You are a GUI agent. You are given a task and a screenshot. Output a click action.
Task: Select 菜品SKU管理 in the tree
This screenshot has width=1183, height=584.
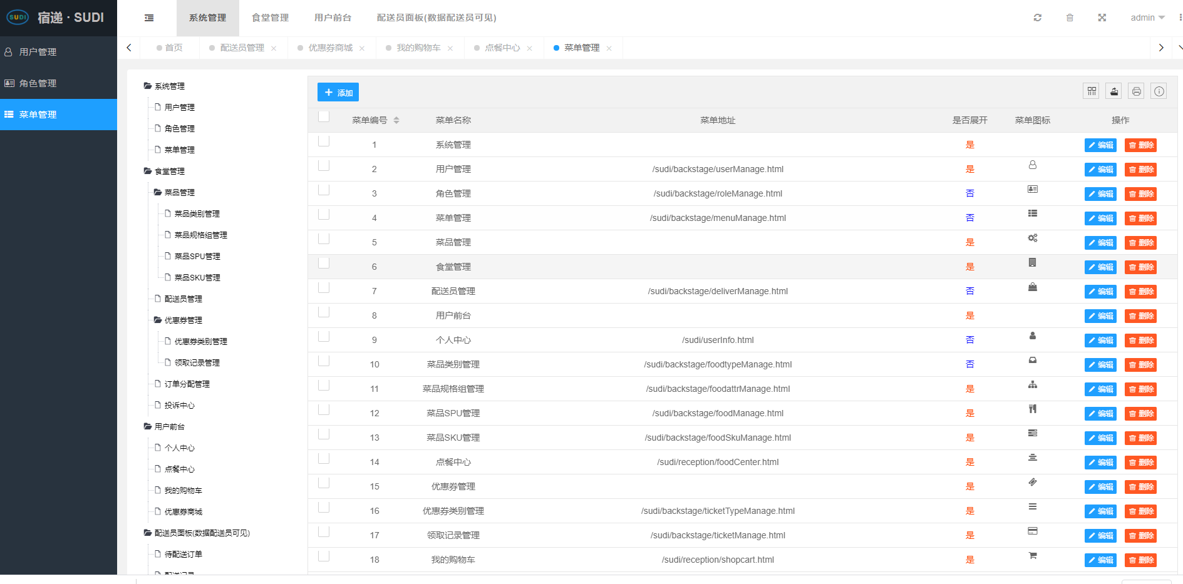(197, 277)
